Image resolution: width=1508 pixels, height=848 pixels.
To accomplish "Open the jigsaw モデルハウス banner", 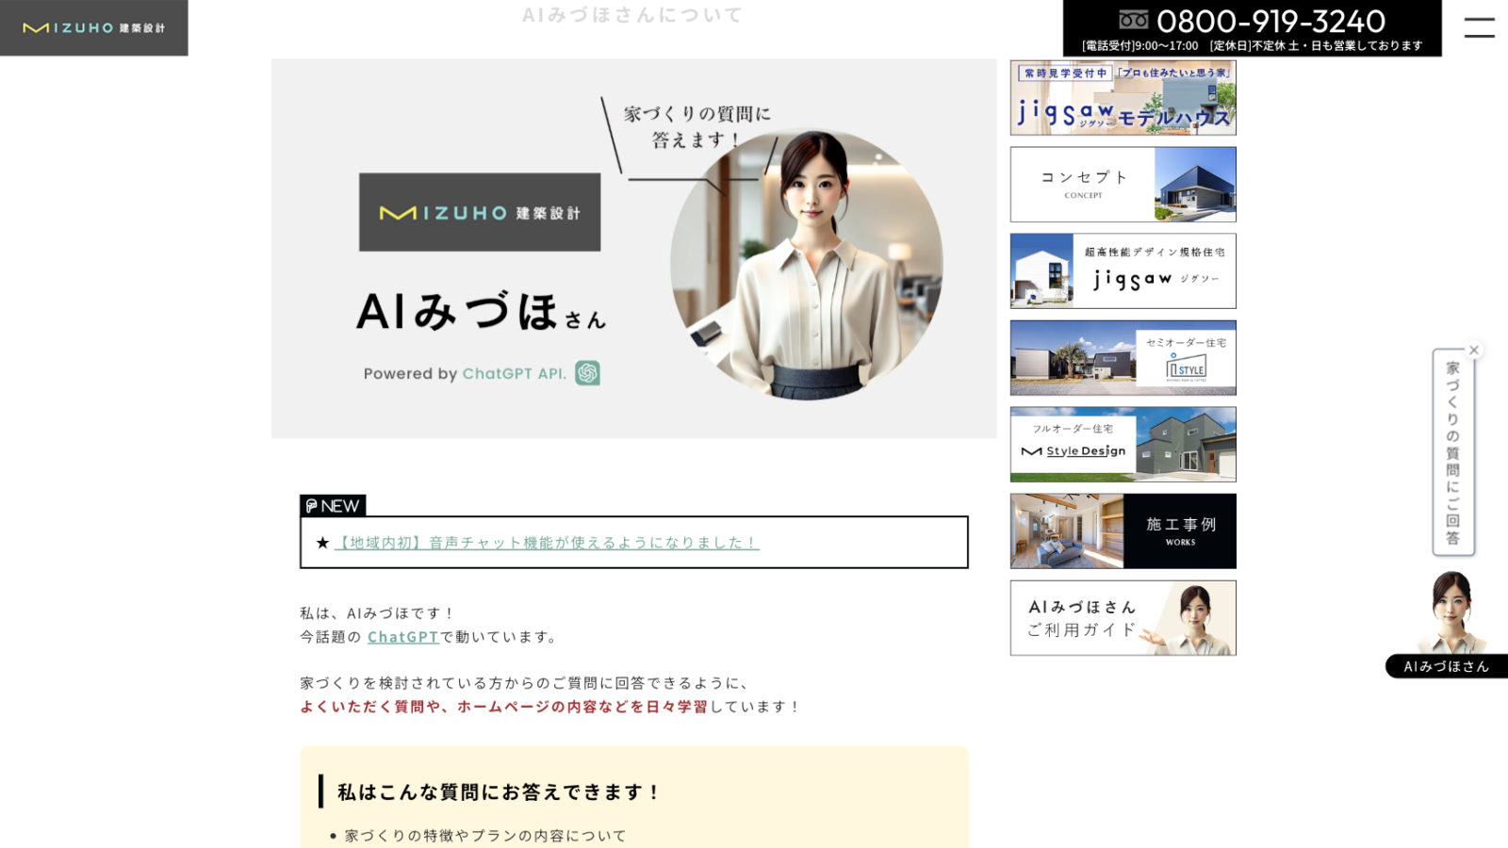I will point(1123,98).
